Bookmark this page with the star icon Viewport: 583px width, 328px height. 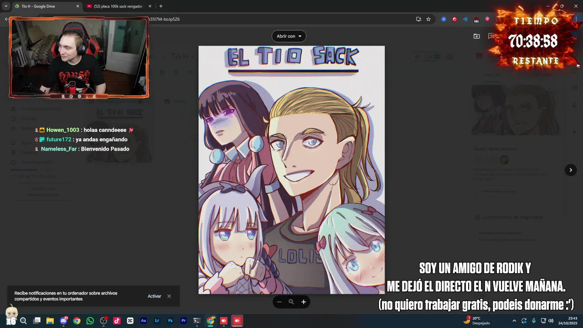429,19
